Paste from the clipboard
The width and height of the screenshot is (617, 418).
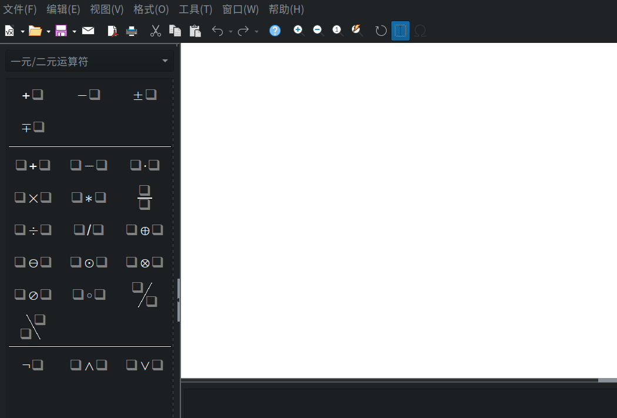pyautogui.click(x=195, y=31)
